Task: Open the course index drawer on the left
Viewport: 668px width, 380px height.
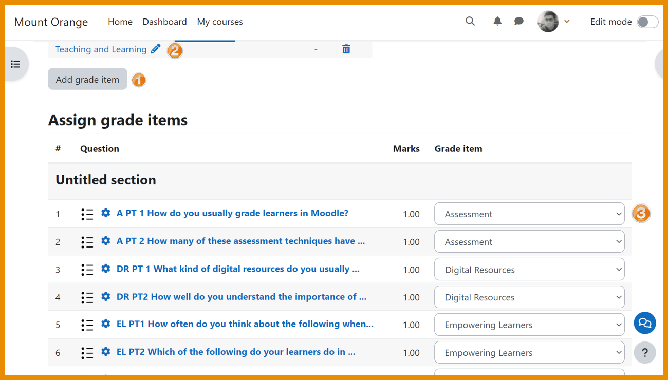Action: point(15,63)
